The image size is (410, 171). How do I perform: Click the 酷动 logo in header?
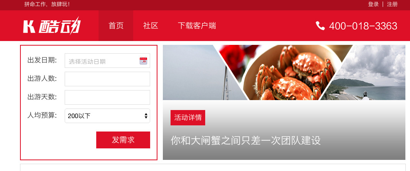[52, 26]
